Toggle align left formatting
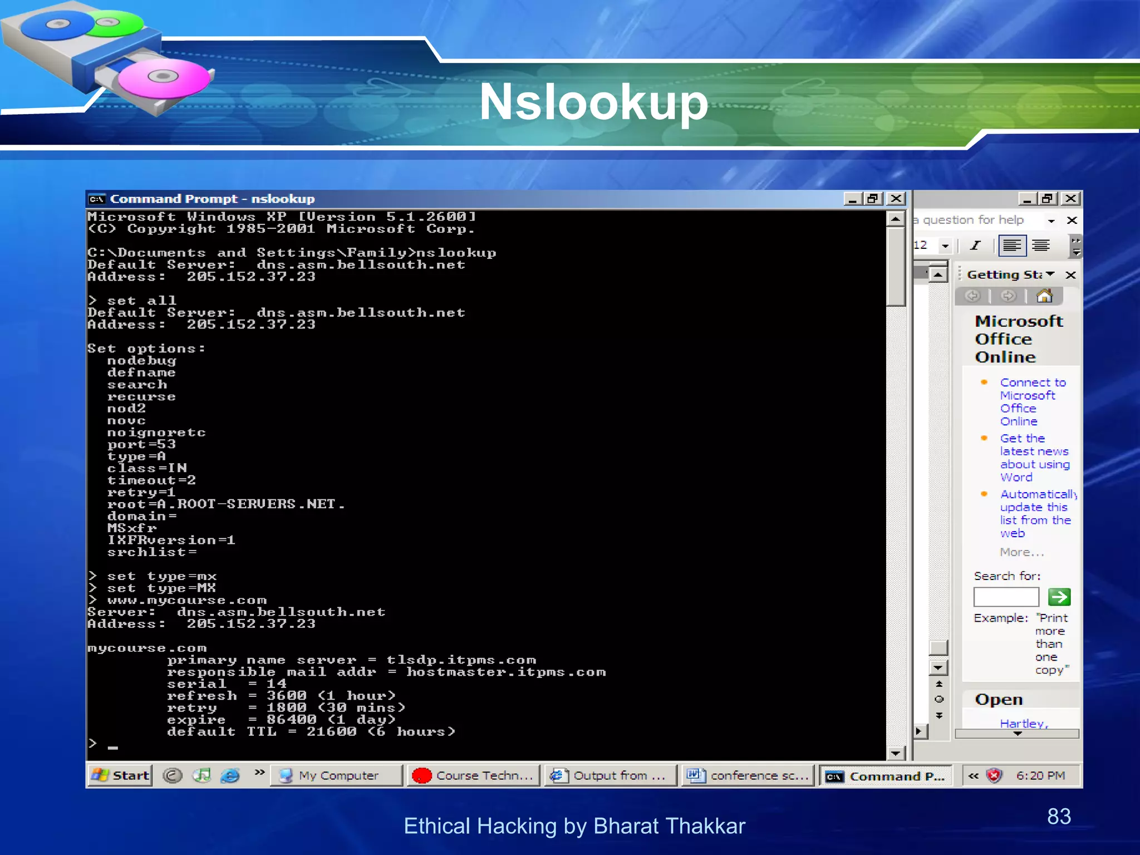The image size is (1140, 855). pyautogui.click(x=1012, y=245)
